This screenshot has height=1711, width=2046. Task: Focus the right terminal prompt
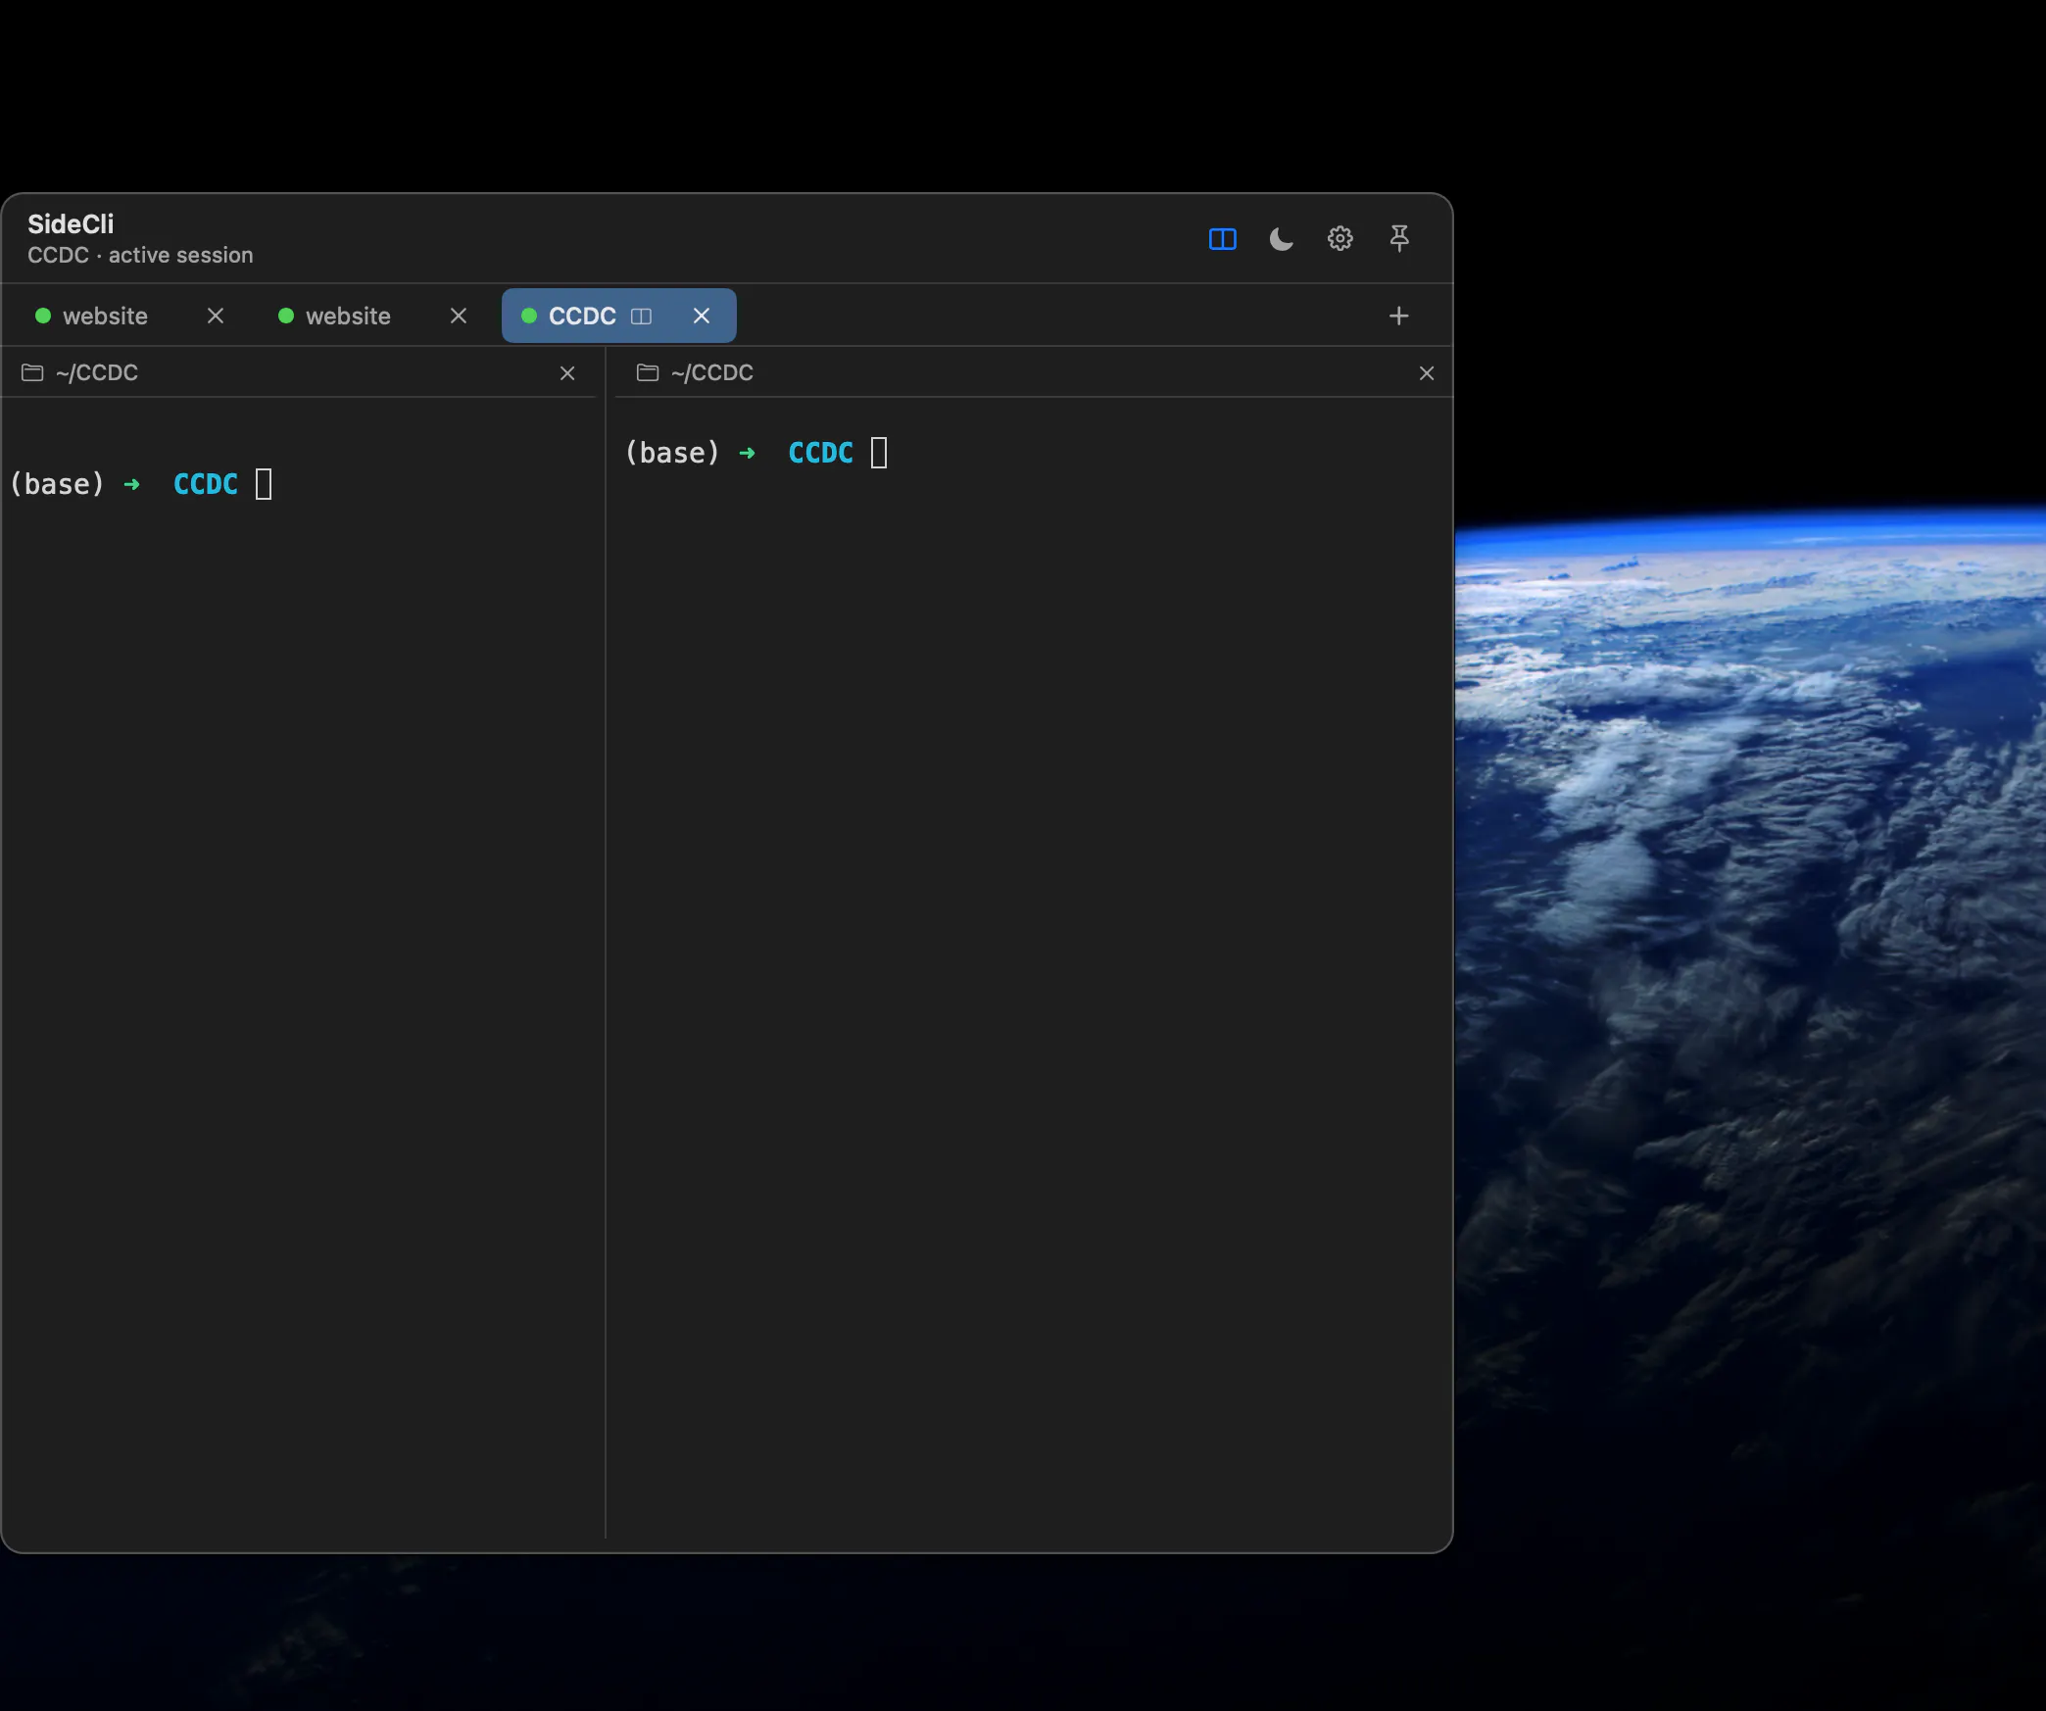(x=757, y=453)
